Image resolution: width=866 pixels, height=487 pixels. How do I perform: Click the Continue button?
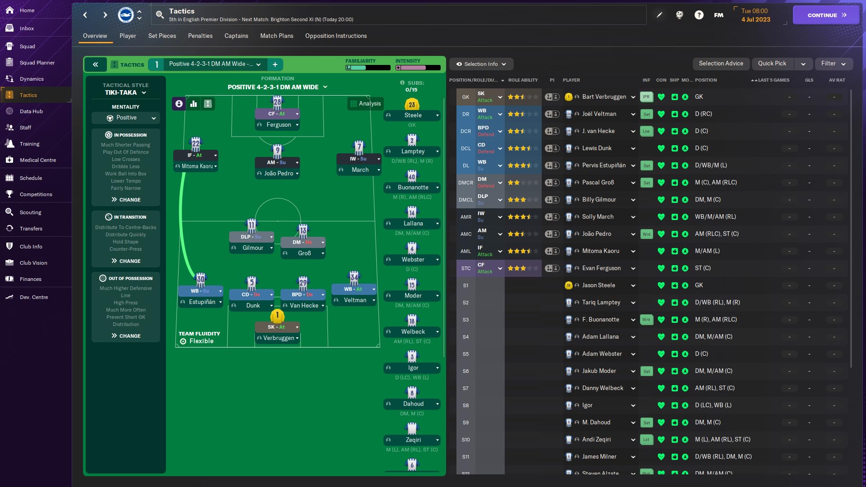825,14
